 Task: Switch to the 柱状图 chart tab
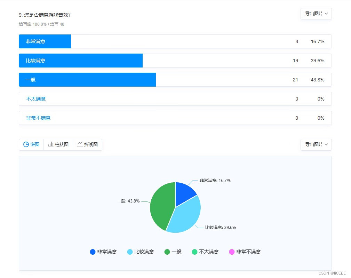click(x=58, y=144)
